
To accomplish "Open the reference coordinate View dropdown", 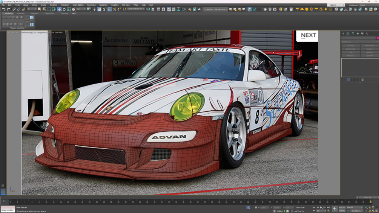I will coord(81,9).
